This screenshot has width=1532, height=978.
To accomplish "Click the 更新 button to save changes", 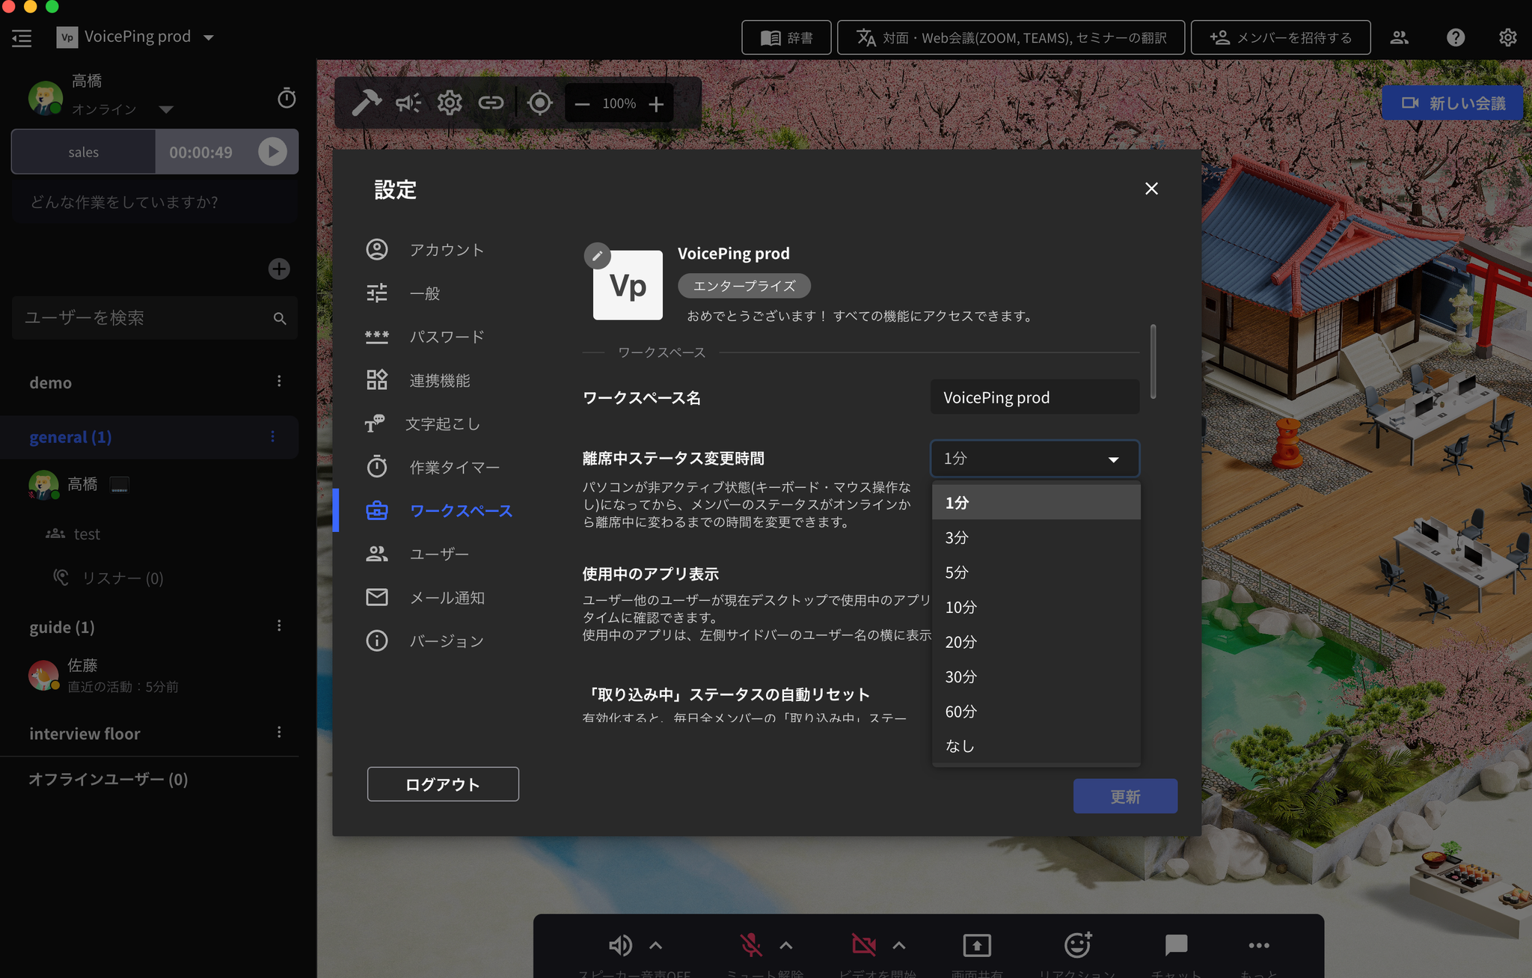I will pos(1125,796).
